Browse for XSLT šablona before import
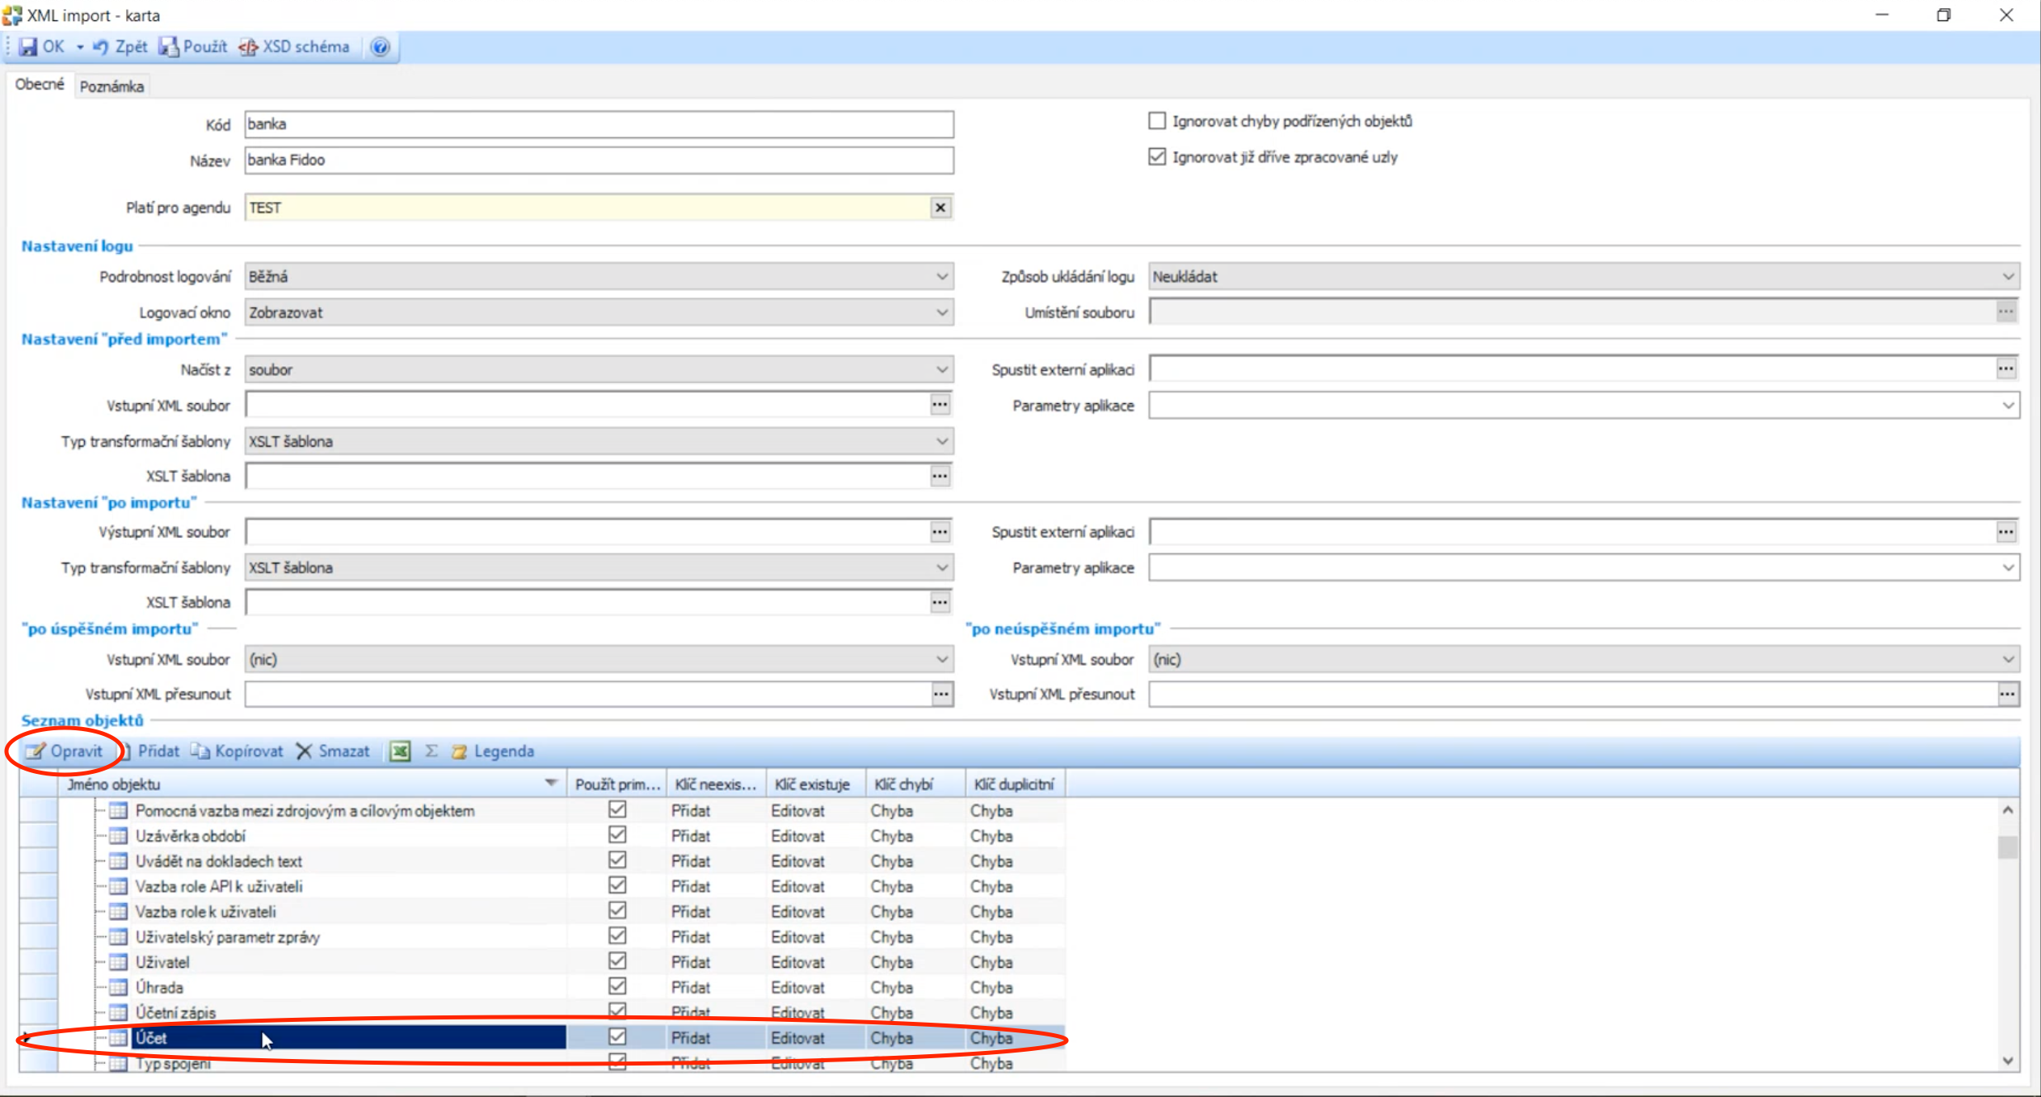Screen dimensions: 2041x1097 pyautogui.click(x=940, y=476)
